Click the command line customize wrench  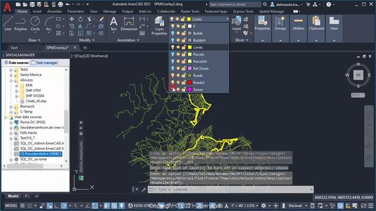(x=143, y=189)
